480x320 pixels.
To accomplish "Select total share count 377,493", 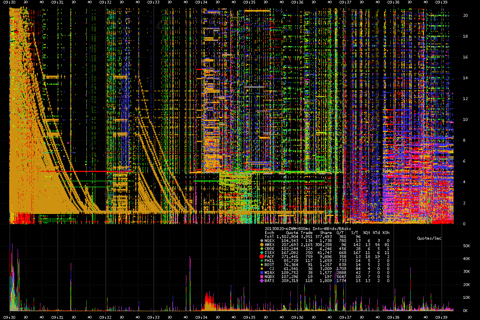I will coord(323,236).
